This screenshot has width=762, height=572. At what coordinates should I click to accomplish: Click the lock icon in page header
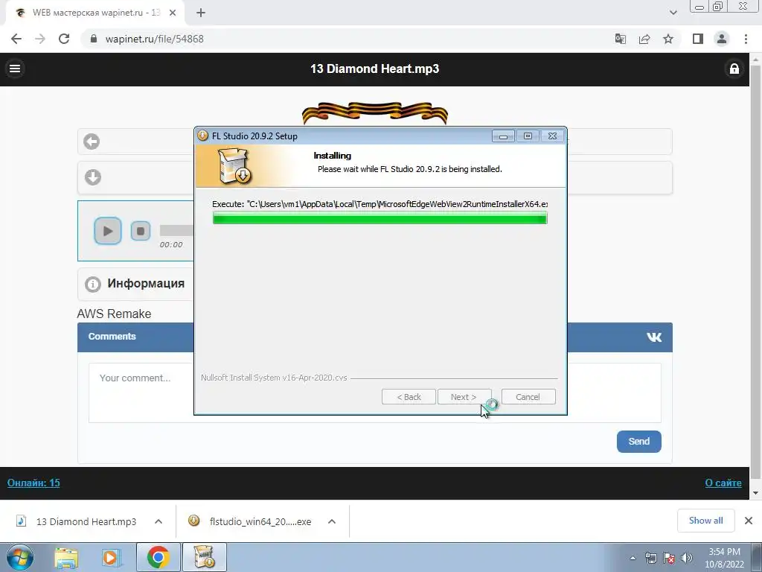pos(734,69)
